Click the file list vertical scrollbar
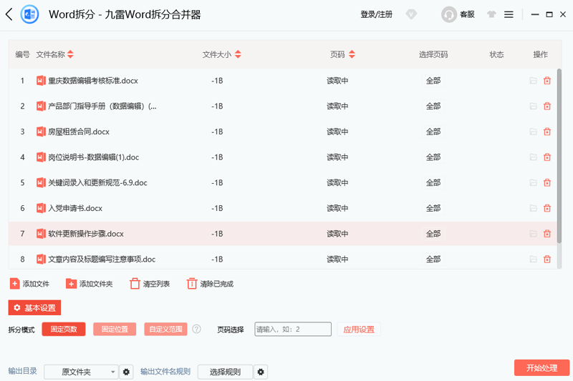The width and height of the screenshot is (573, 381). tap(559, 156)
